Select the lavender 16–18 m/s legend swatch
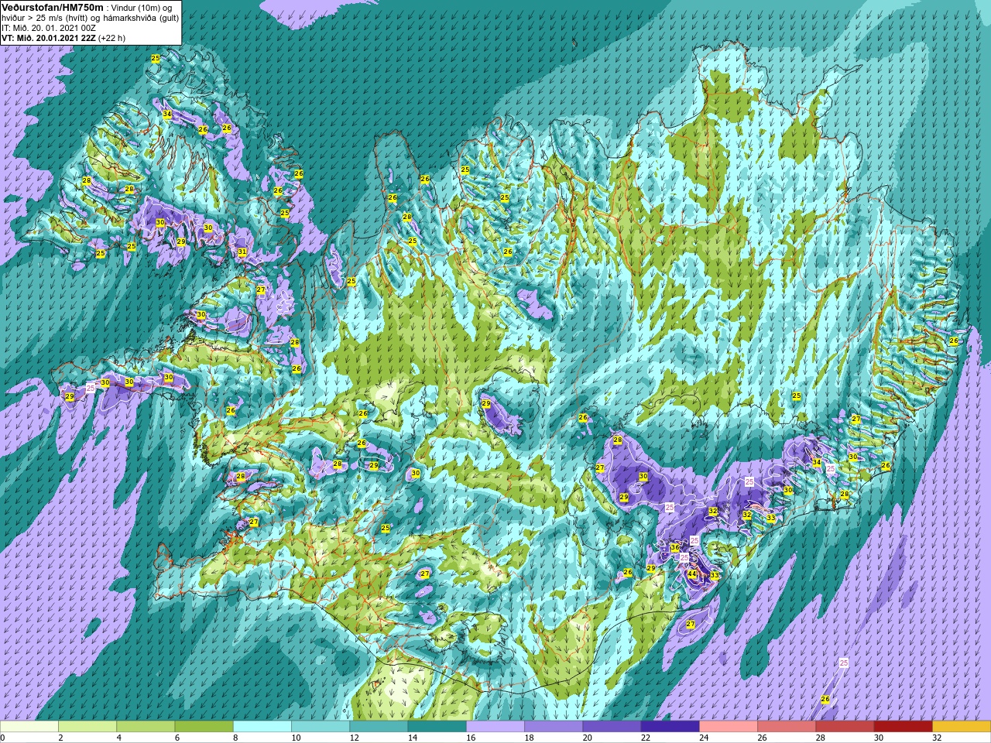Image resolution: width=991 pixels, height=743 pixels. click(495, 727)
